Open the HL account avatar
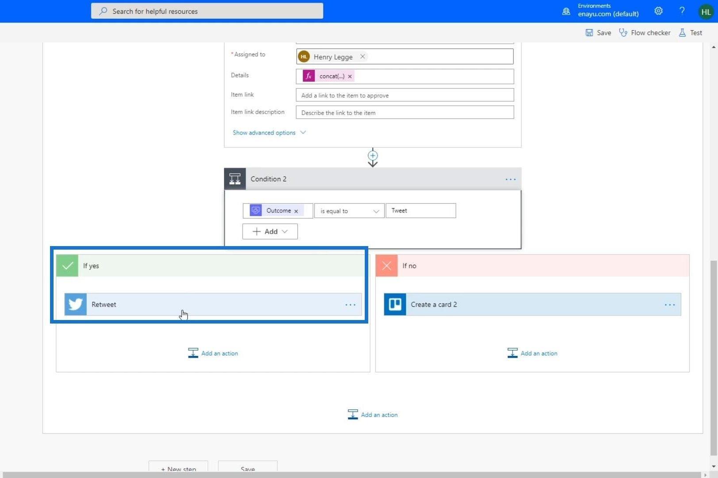 (706, 12)
